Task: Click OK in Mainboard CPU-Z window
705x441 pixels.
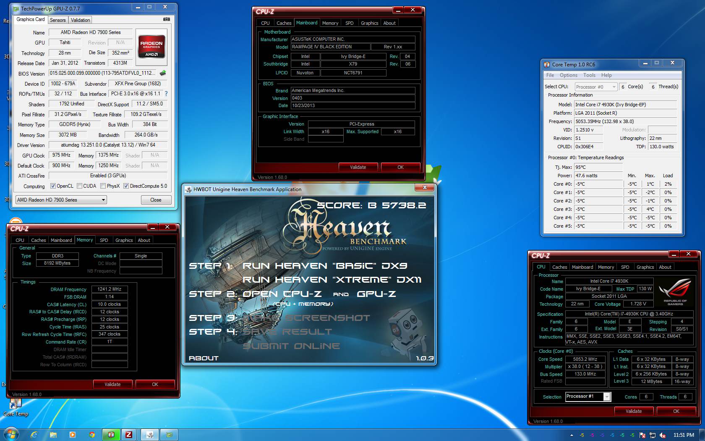Action: click(400, 167)
